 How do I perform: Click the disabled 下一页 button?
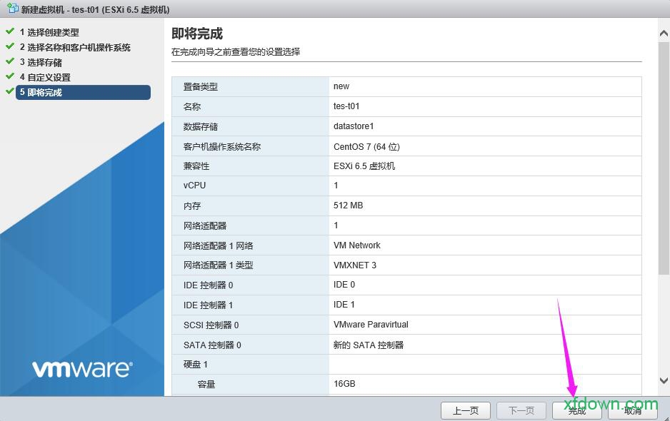click(521, 410)
